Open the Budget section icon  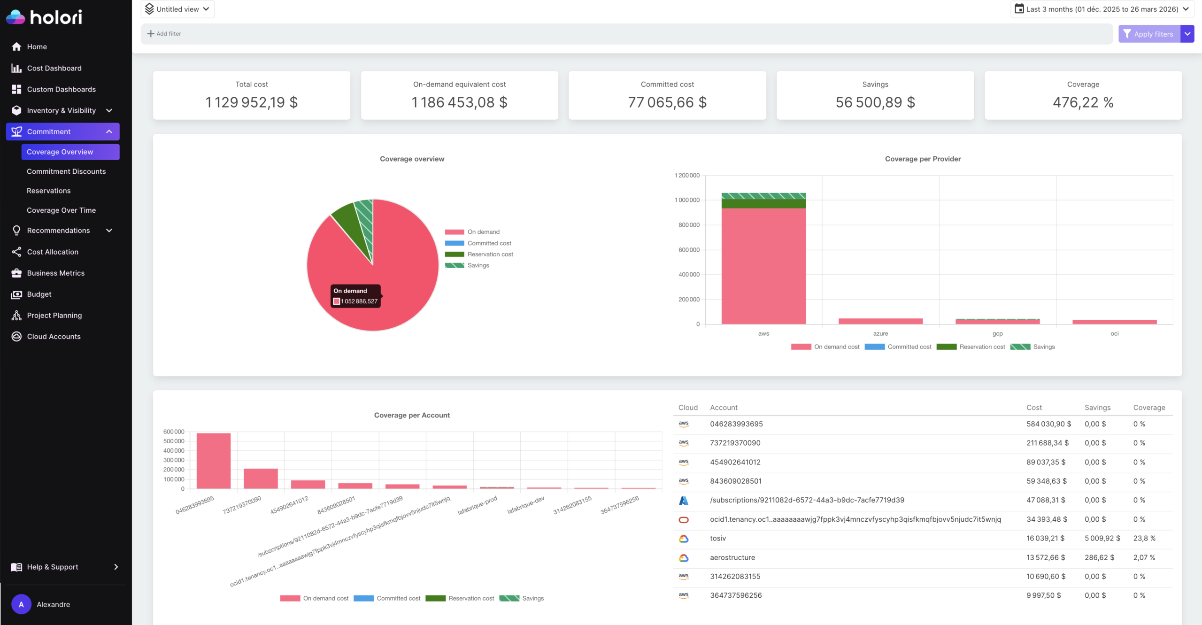coord(16,294)
